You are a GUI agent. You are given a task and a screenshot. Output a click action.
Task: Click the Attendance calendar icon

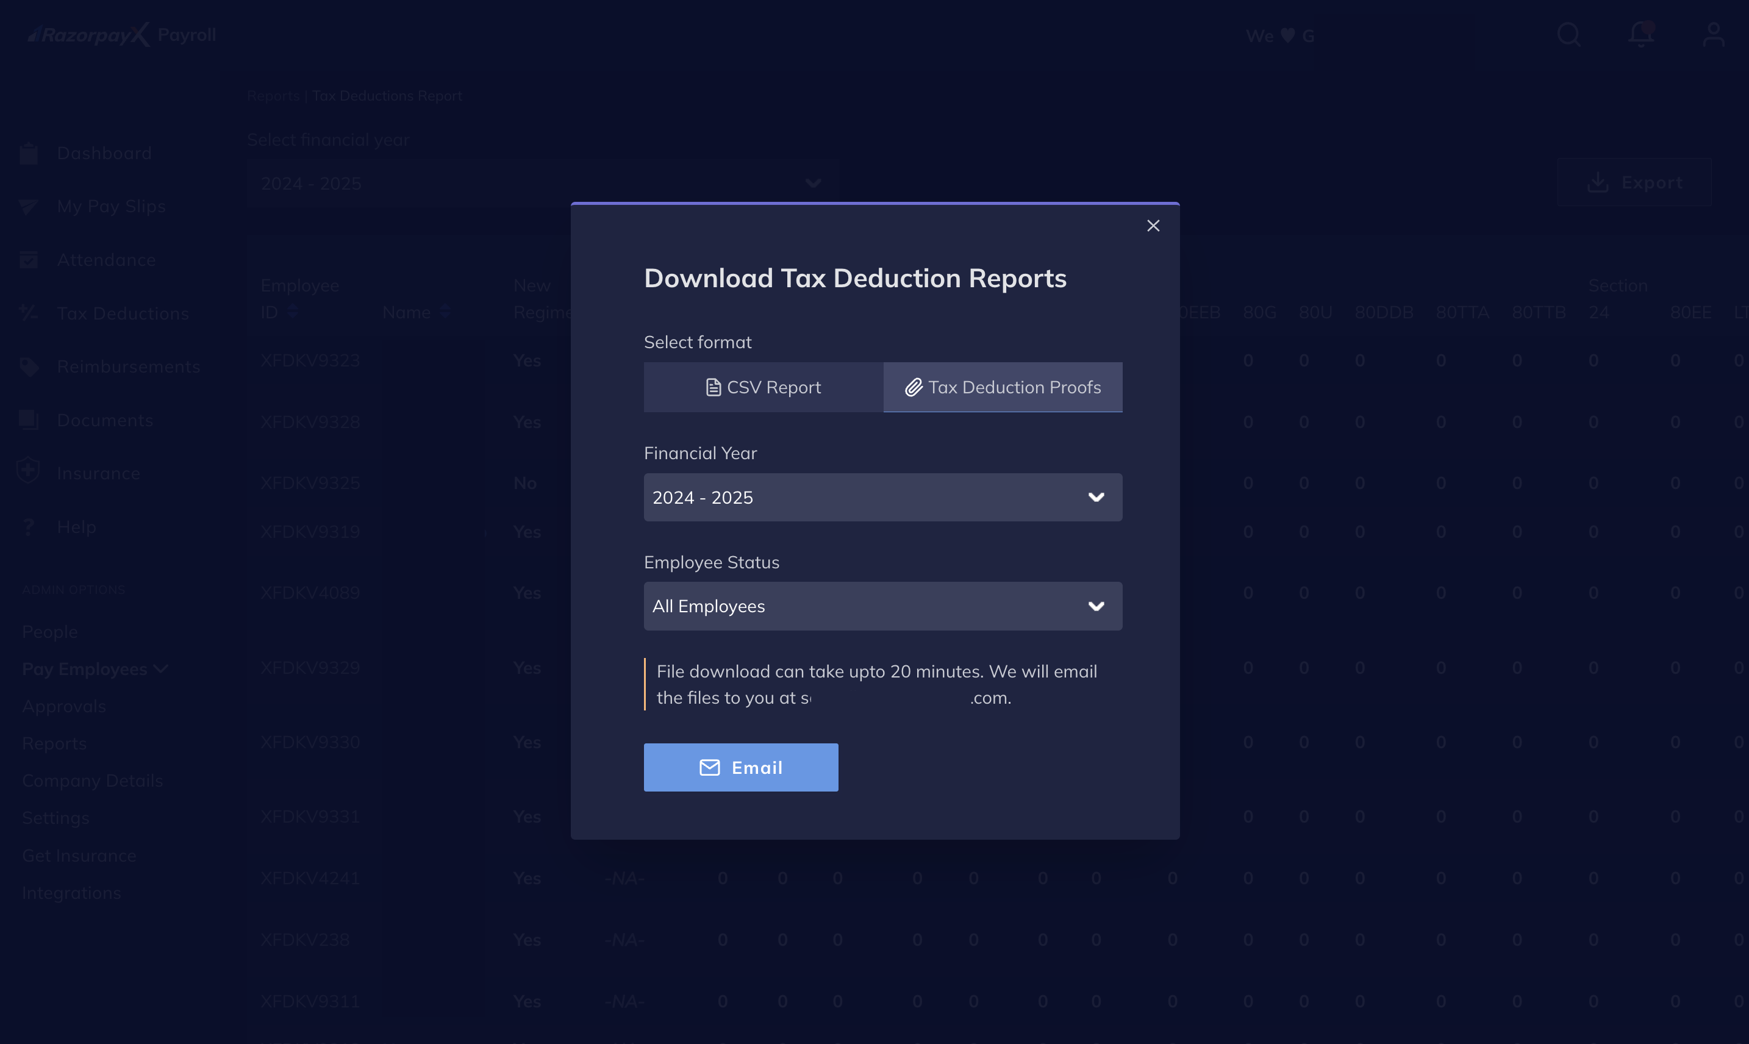pyautogui.click(x=29, y=260)
